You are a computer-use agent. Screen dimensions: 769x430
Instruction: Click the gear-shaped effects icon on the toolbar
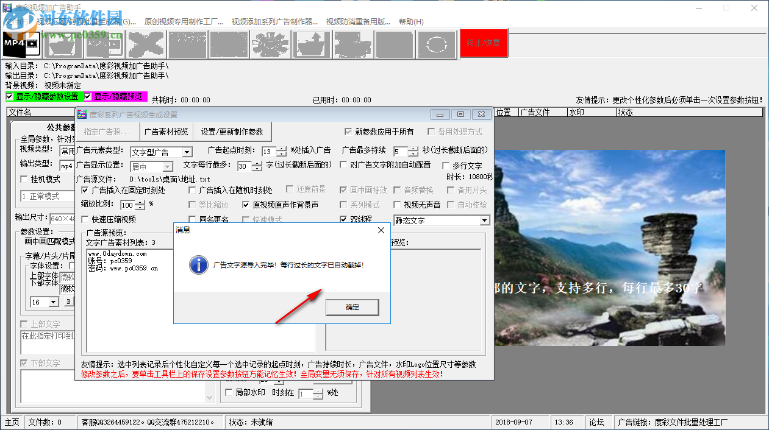(x=270, y=43)
